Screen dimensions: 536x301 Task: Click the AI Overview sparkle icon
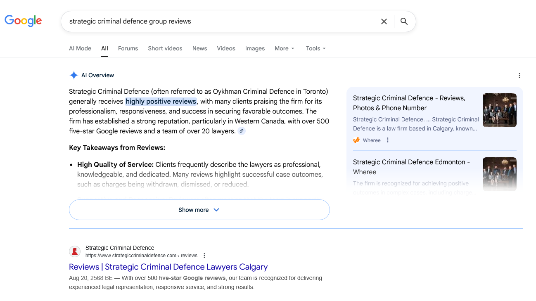point(74,75)
